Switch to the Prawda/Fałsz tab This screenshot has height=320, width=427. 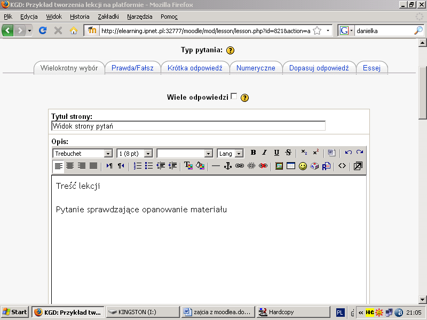[x=132, y=68]
